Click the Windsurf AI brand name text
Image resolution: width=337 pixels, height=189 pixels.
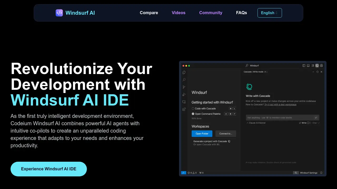[80, 13]
